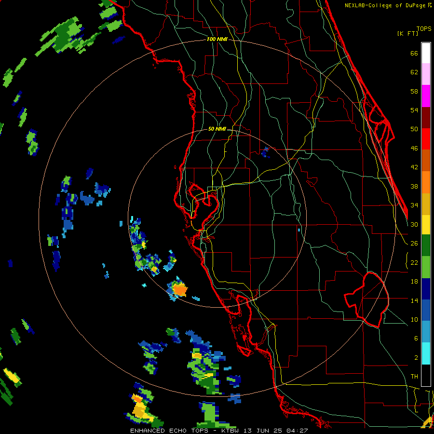Click the dark green legend swatch near 26
This screenshot has height=434, width=434.
(x=426, y=245)
